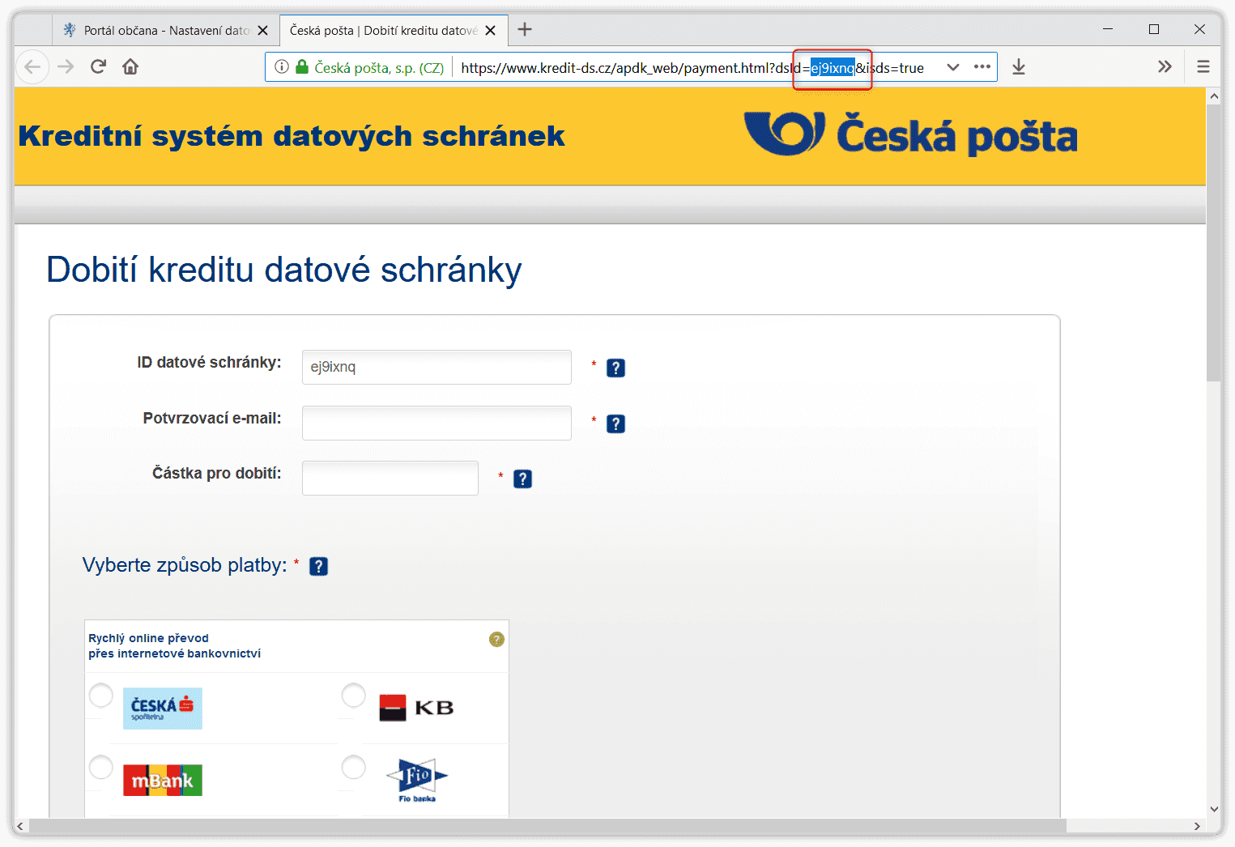
Task: Click the scroll right arrow
Action: point(1197,826)
